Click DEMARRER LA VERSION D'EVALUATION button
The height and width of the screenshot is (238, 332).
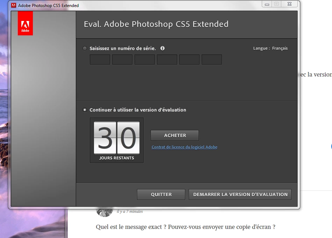click(x=240, y=194)
